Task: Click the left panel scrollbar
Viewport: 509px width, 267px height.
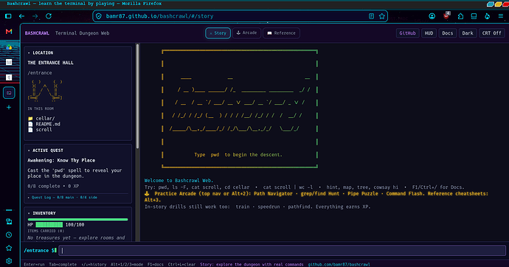Action: tap(138, 97)
